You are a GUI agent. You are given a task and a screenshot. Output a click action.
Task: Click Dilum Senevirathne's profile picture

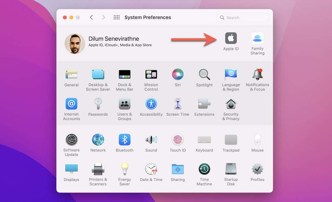75,44
